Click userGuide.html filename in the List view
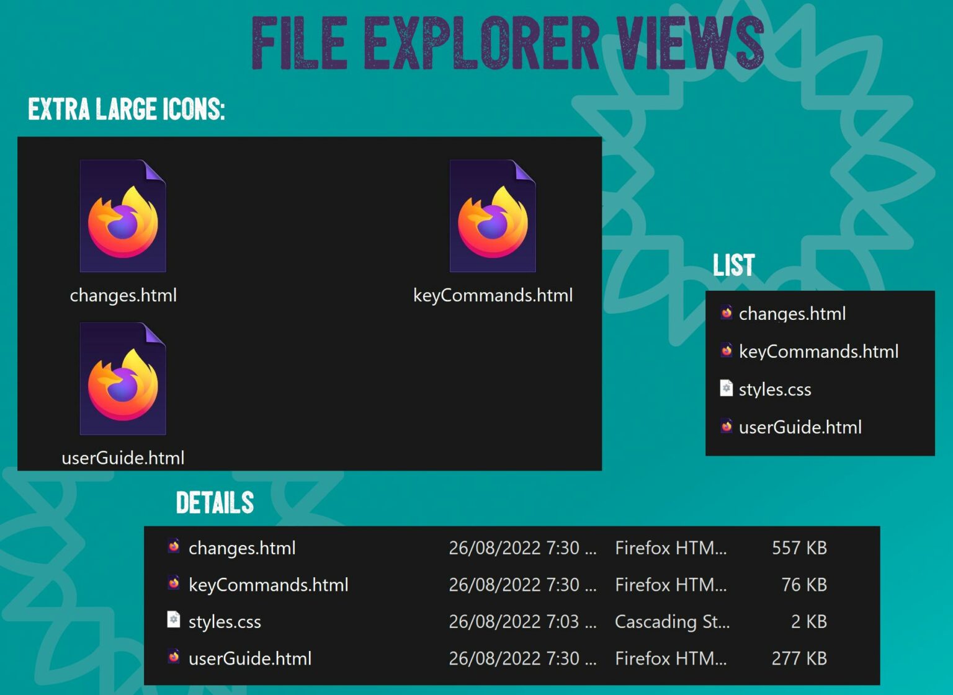The height and width of the screenshot is (695, 953). tap(800, 427)
